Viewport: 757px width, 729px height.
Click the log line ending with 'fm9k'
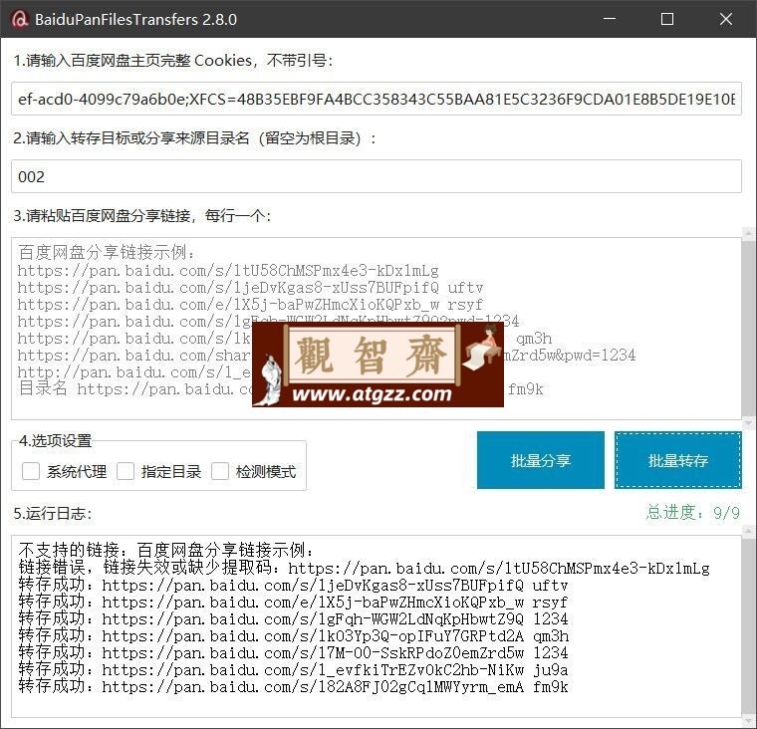click(x=293, y=686)
